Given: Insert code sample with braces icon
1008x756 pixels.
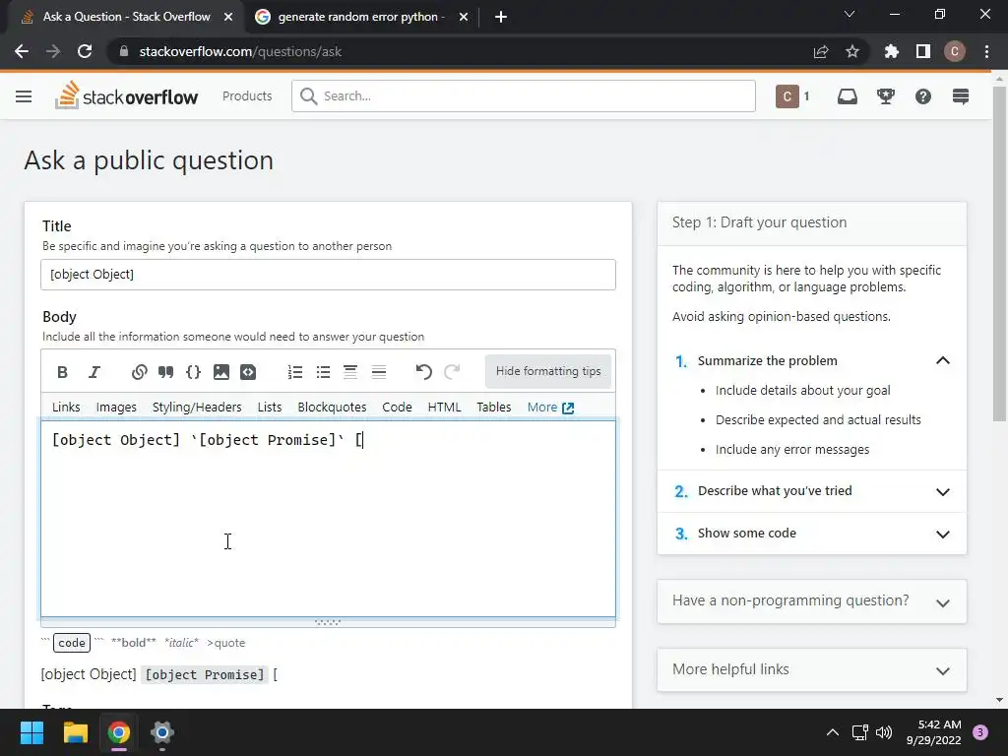Looking at the screenshot, I should click(194, 371).
